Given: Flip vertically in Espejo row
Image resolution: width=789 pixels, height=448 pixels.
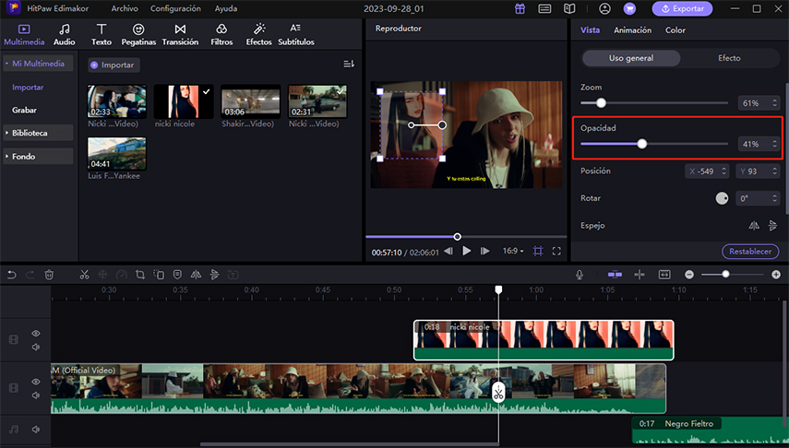Looking at the screenshot, I should [773, 225].
